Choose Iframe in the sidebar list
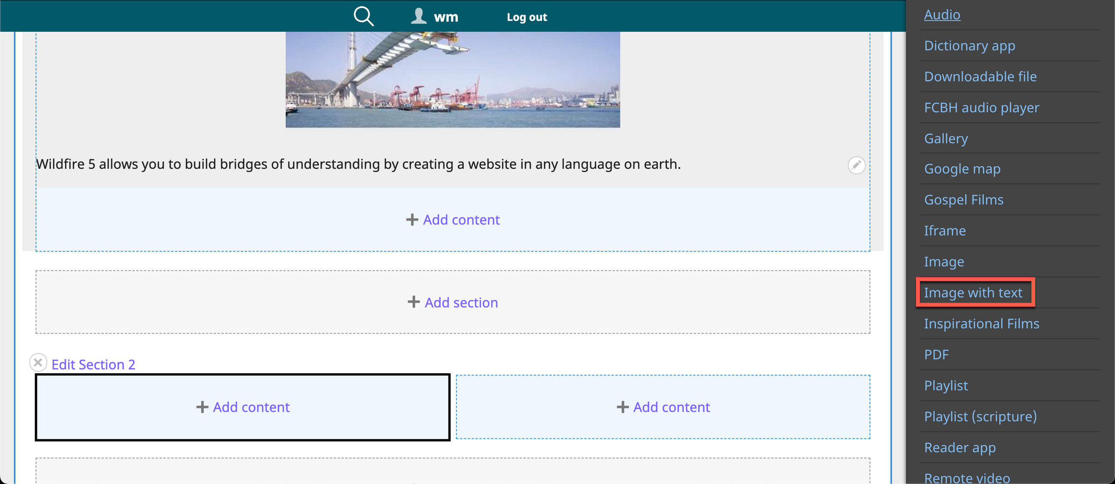Viewport: 1115px width, 484px height. [944, 231]
